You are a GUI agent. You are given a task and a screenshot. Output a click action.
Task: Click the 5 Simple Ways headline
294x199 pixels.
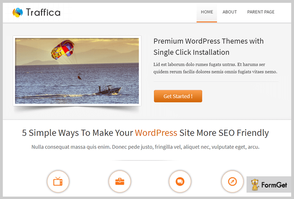pos(145,133)
